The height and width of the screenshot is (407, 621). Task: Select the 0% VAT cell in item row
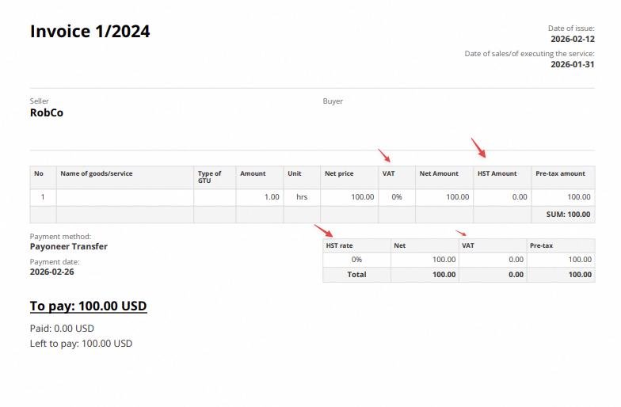(396, 197)
